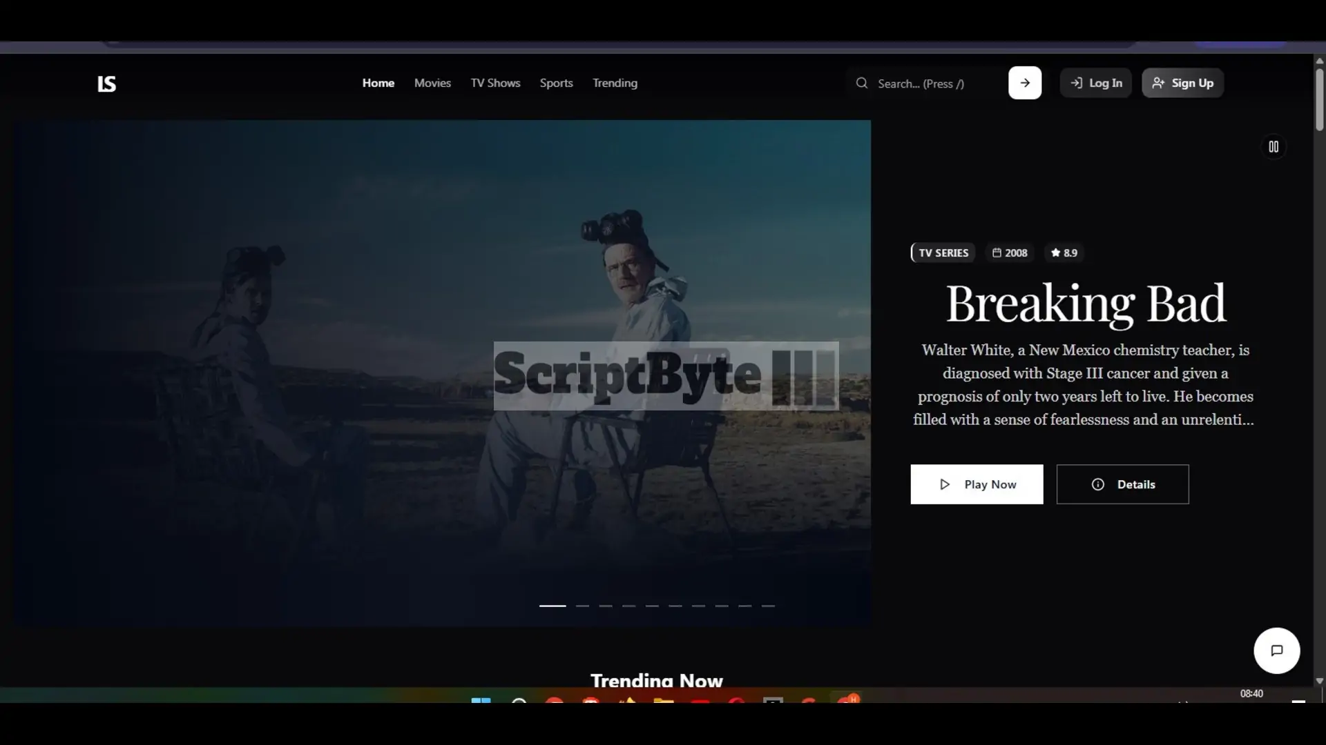Click the calendar icon beside 2008
The image size is (1326, 745).
(997, 252)
